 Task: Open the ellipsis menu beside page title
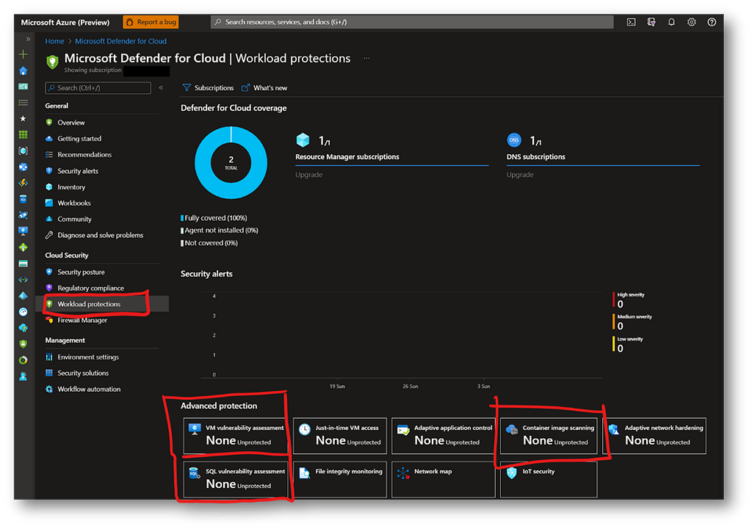pos(366,58)
